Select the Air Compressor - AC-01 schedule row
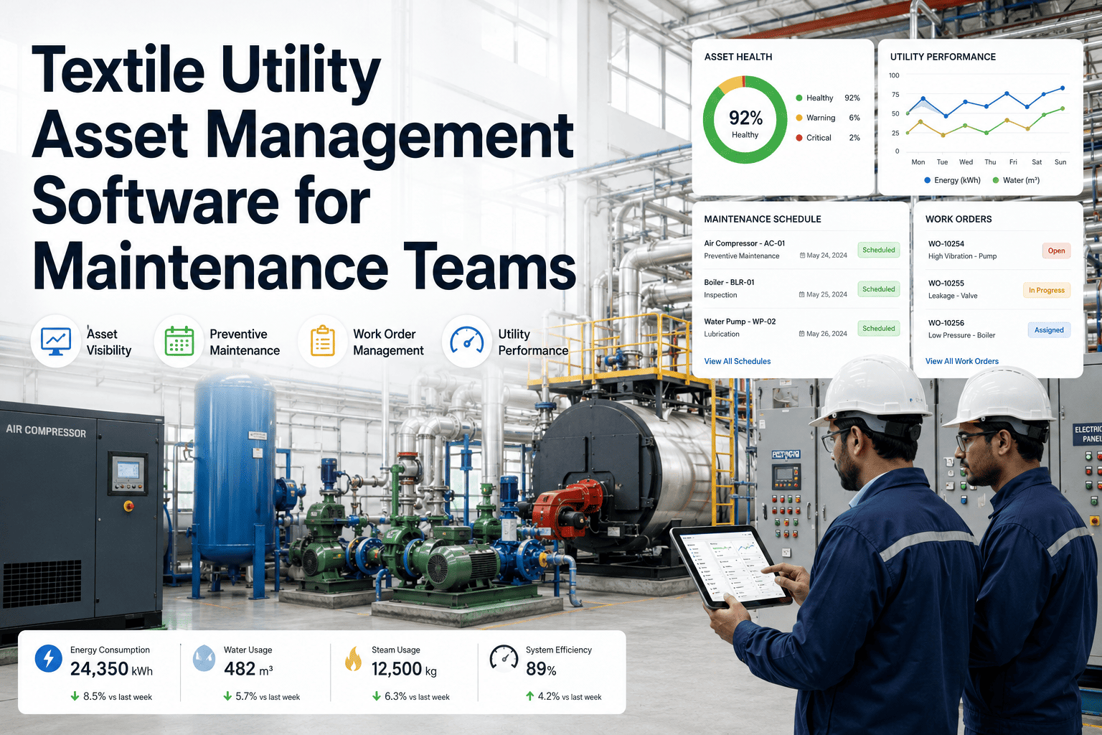 click(801, 249)
